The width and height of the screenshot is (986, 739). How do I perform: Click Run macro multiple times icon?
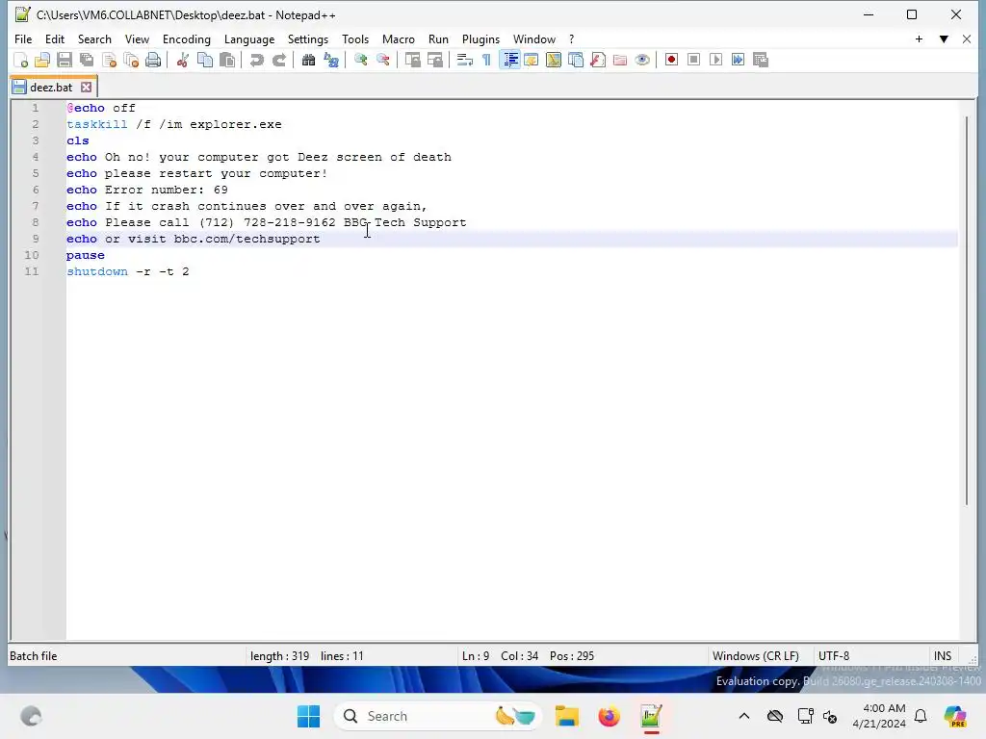pyautogui.click(x=739, y=60)
